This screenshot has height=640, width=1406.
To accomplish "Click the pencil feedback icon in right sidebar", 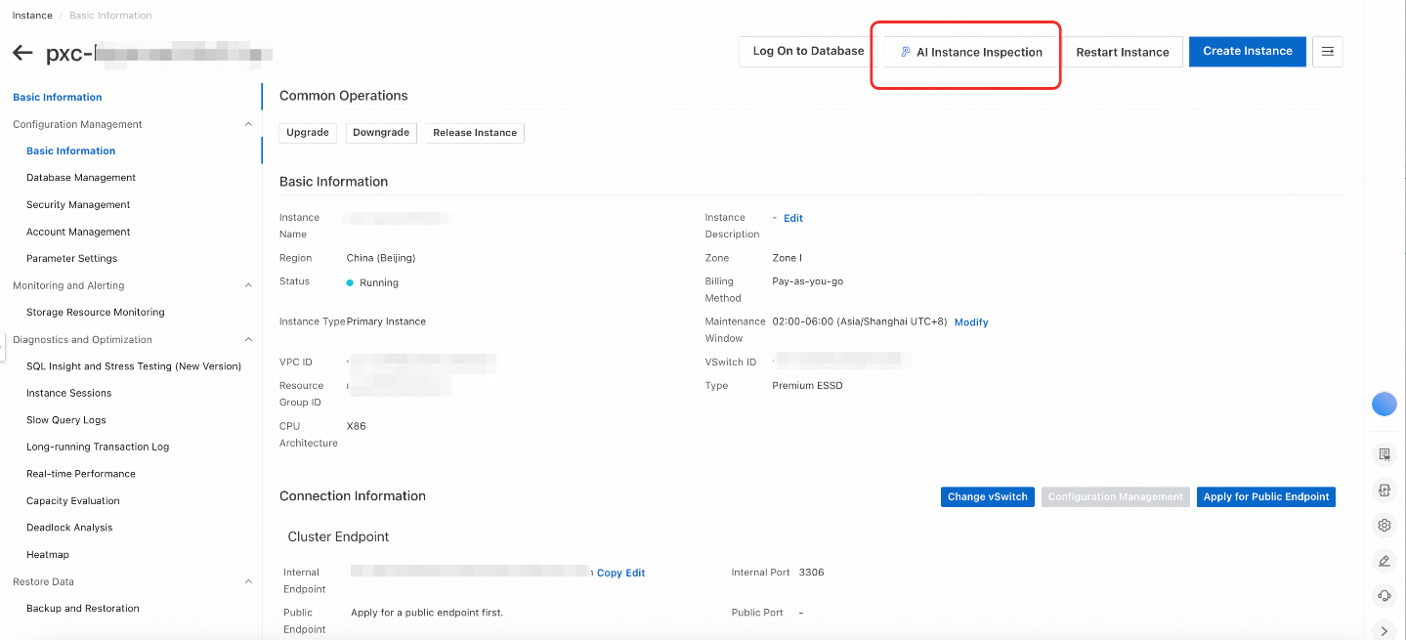I will tap(1385, 560).
